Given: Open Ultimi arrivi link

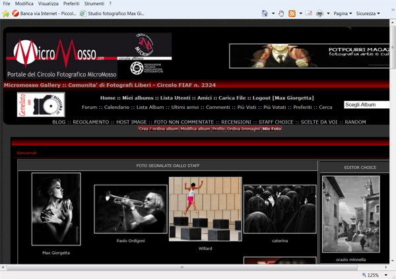Looking at the screenshot, I should pos(185,108).
